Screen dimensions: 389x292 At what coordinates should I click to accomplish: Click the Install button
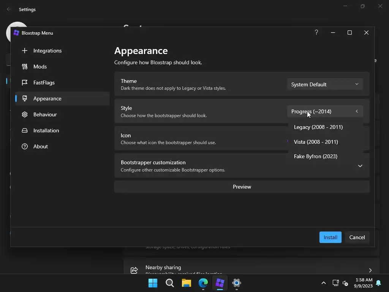(x=330, y=237)
